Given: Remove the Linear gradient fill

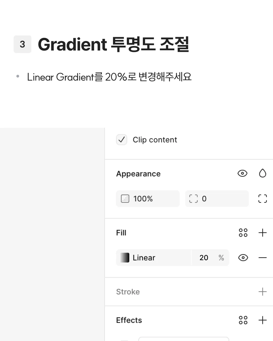Looking at the screenshot, I should tap(263, 258).
